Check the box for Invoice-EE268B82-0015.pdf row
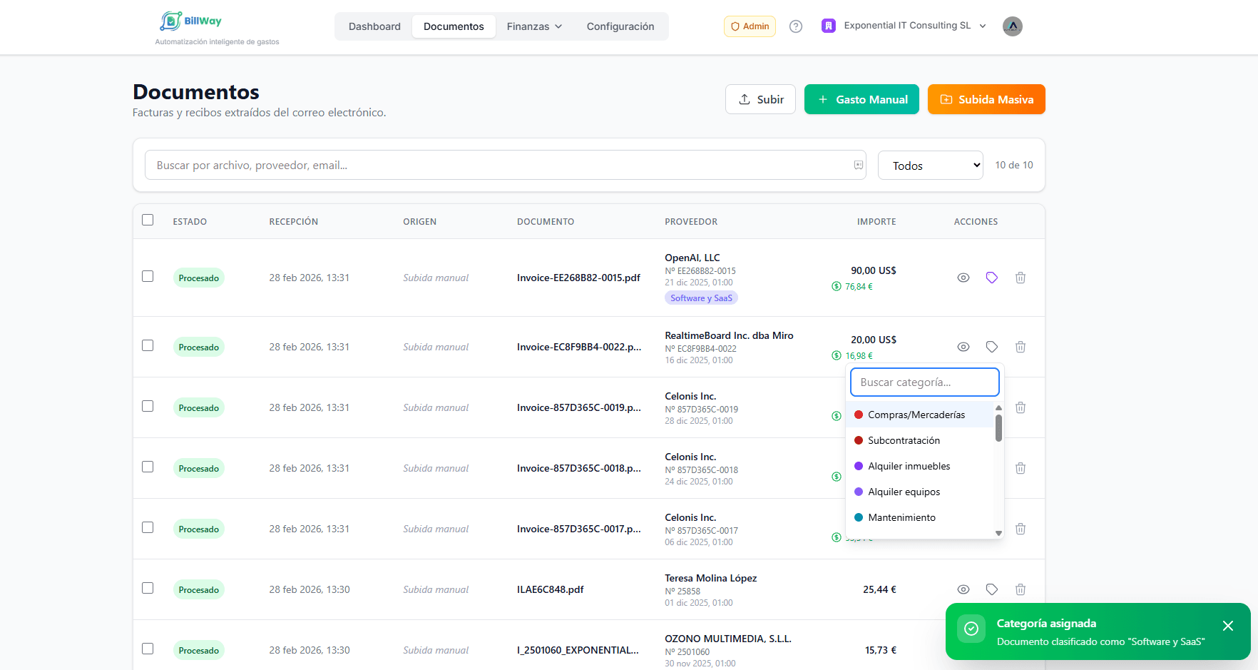The image size is (1258, 670). 148,276
